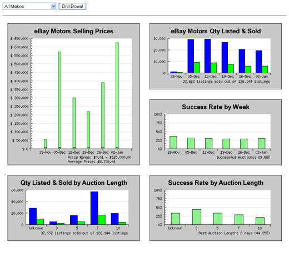Click 02-Jan bar in Success Rate by Week
The image size is (289, 267).
point(262,143)
